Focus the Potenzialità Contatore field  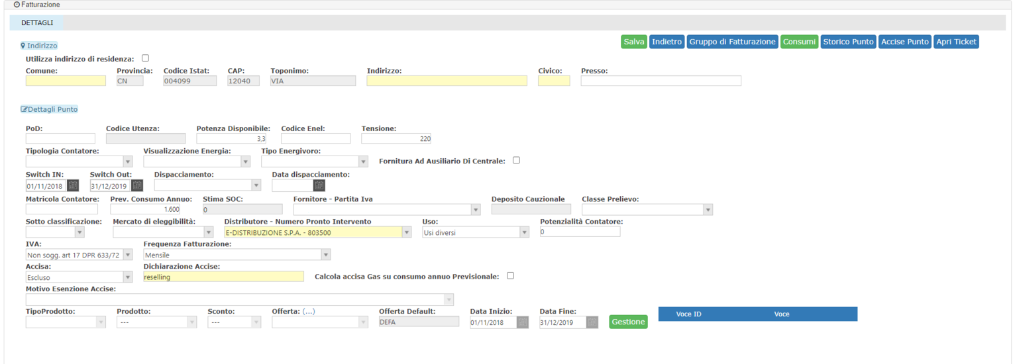580,232
